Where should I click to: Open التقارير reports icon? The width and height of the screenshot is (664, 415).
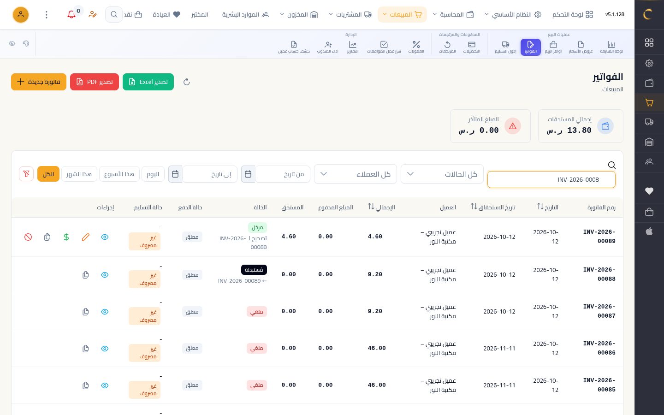point(353,47)
